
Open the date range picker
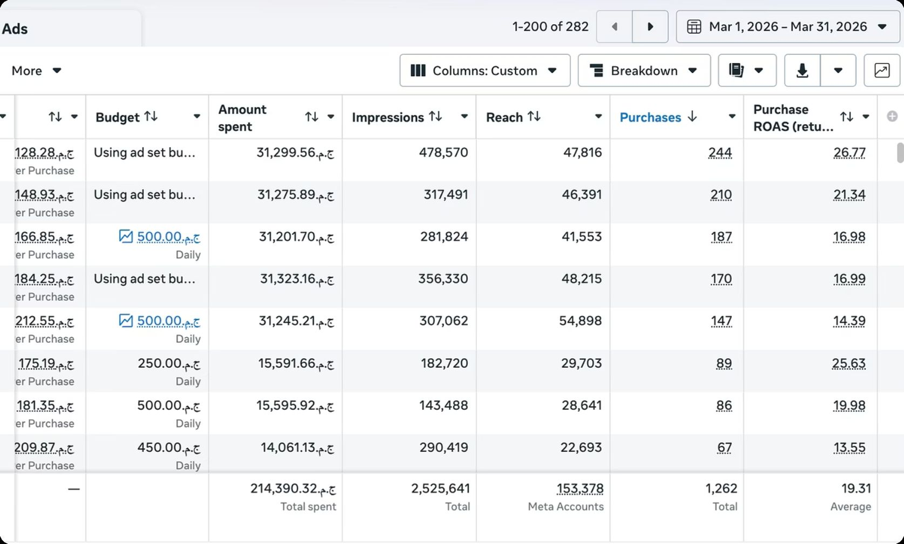click(x=788, y=27)
